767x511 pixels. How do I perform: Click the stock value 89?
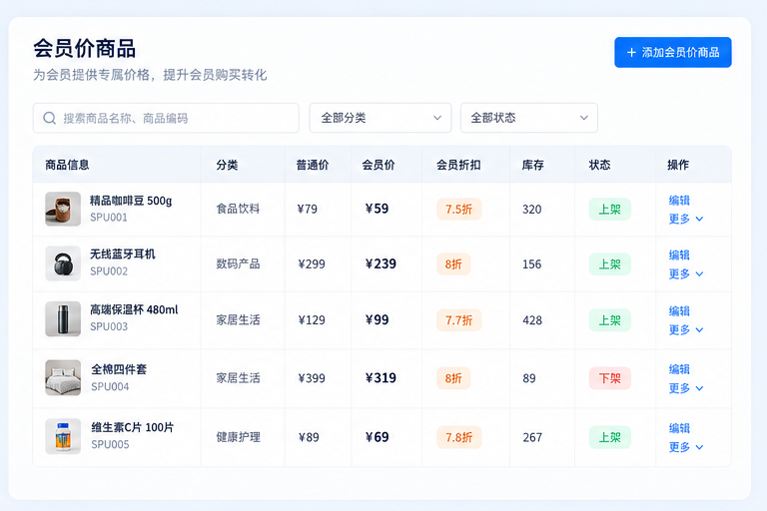[x=529, y=378]
